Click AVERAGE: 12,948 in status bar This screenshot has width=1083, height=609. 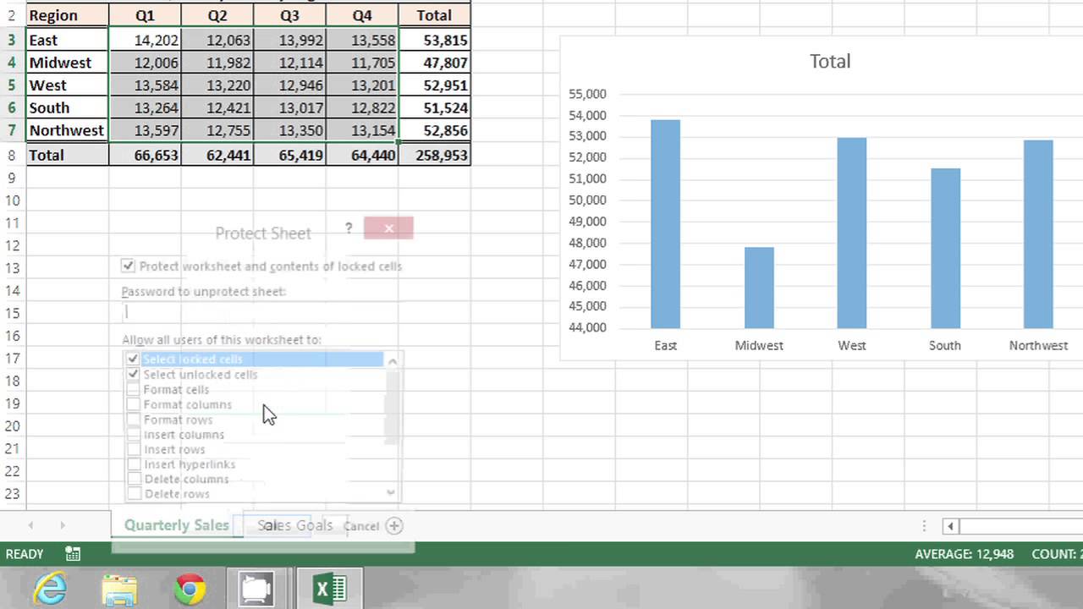click(x=964, y=554)
